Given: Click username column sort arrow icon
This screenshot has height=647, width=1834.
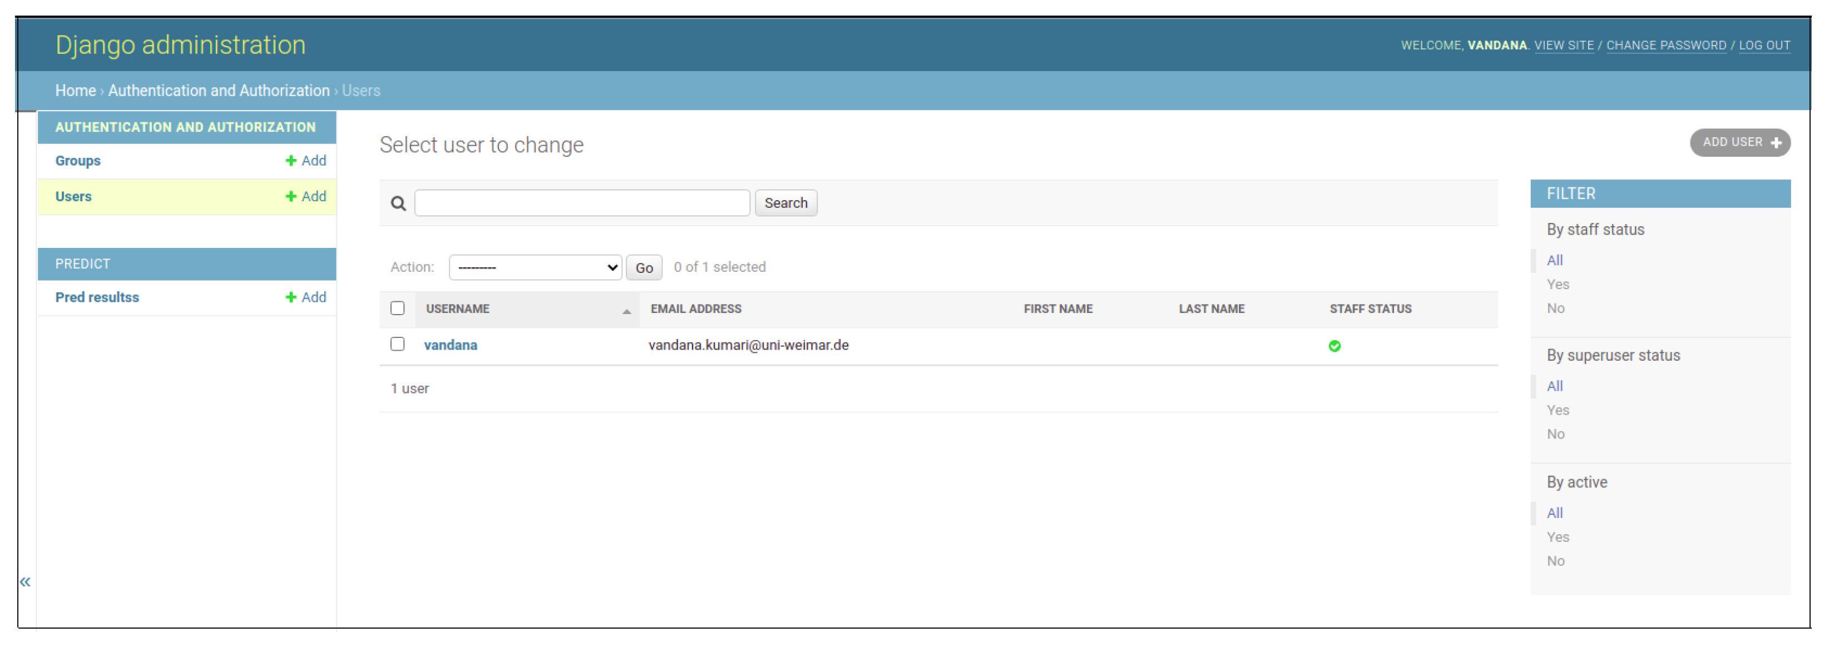Looking at the screenshot, I should coord(626,311).
